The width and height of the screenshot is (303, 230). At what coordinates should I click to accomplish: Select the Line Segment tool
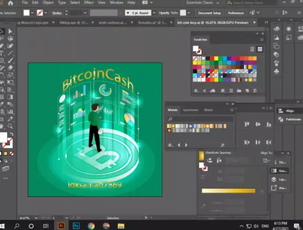[10, 53]
